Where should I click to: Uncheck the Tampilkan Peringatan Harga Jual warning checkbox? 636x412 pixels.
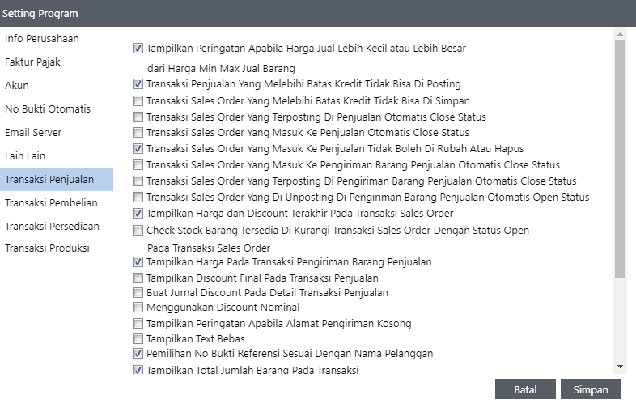click(x=138, y=49)
